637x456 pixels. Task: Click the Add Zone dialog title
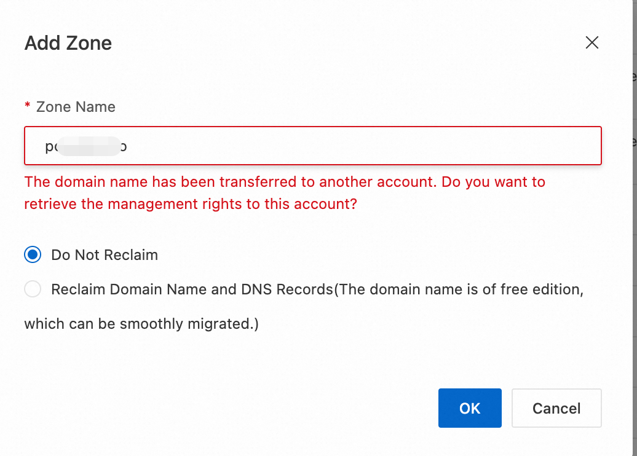(x=68, y=44)
